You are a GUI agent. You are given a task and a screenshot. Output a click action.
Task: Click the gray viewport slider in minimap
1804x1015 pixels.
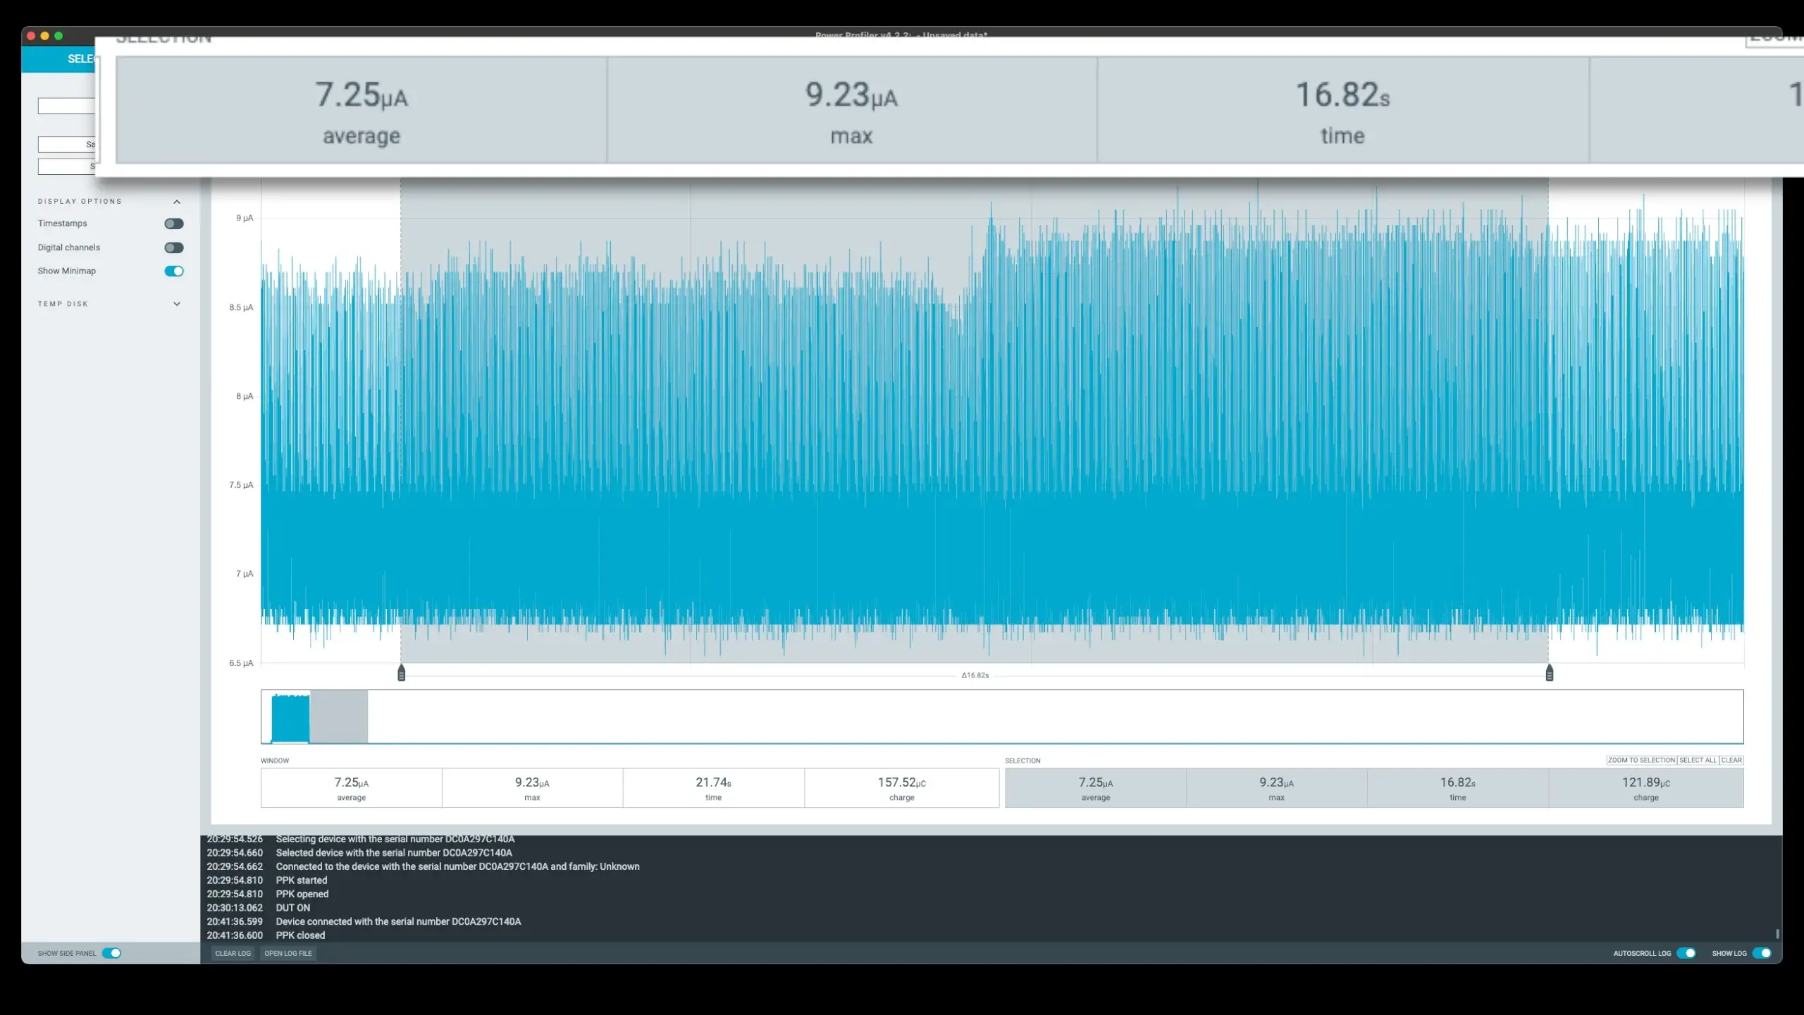[339, 716]
